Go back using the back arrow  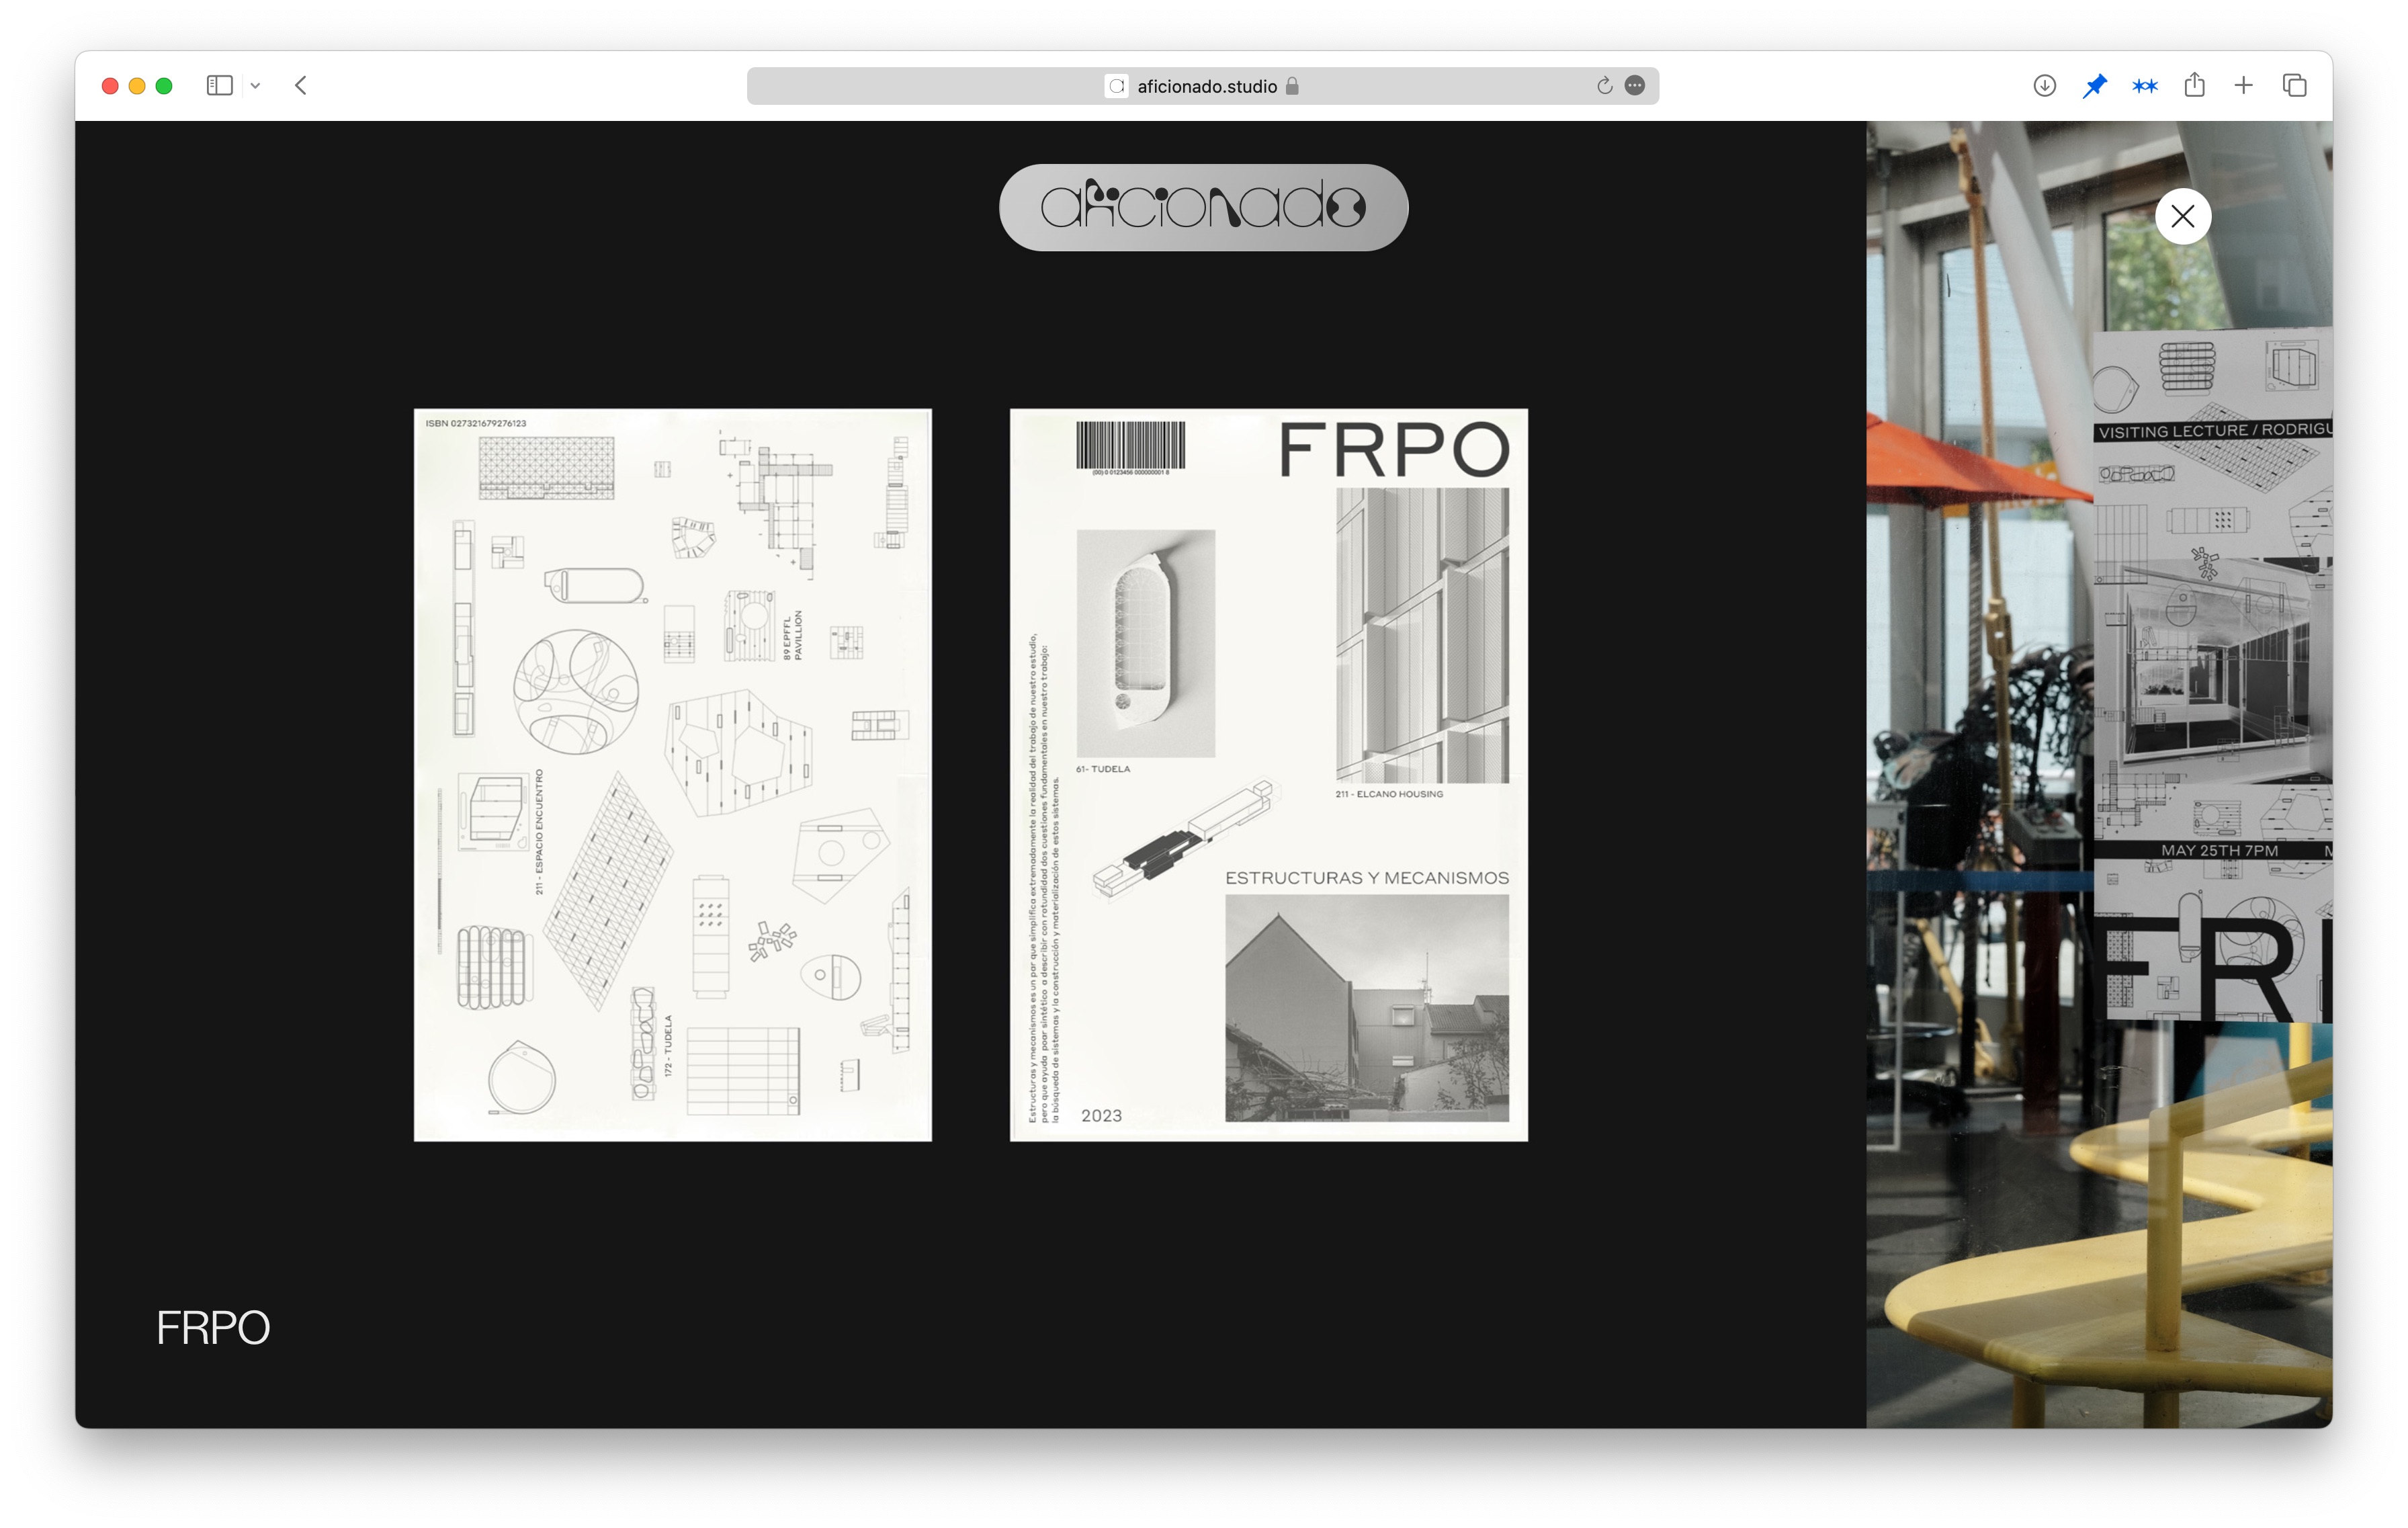click(x=301, y=86)
